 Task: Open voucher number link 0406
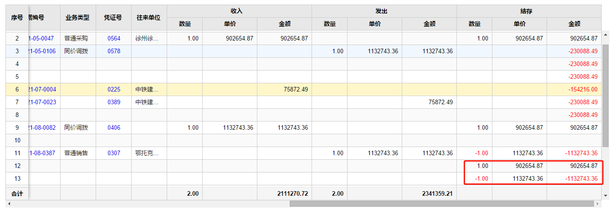114,128
